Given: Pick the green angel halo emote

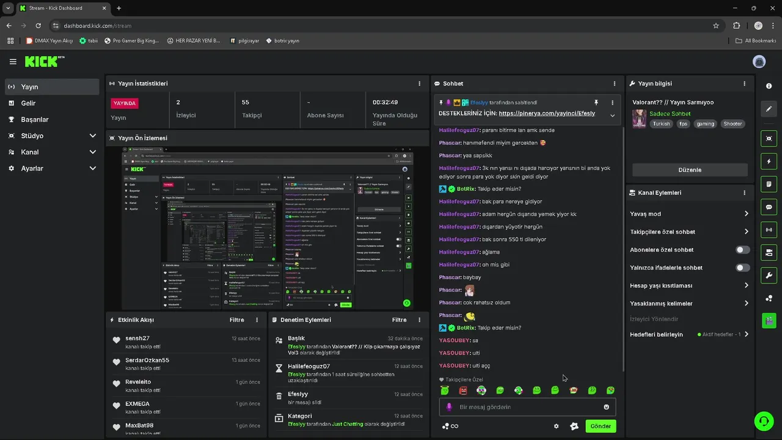Looking at the screenshot, I should [444, 391].
